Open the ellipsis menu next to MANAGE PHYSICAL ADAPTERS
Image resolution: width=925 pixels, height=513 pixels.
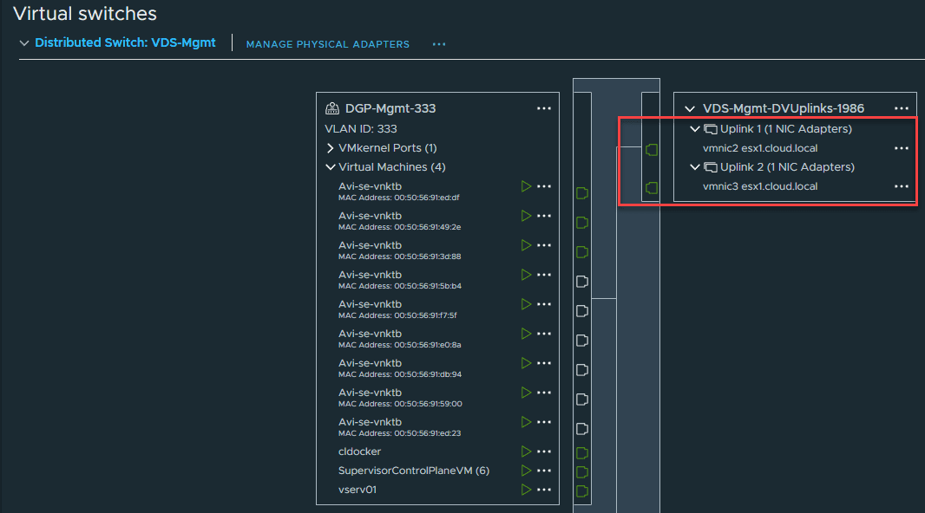(x=438, y=42)
